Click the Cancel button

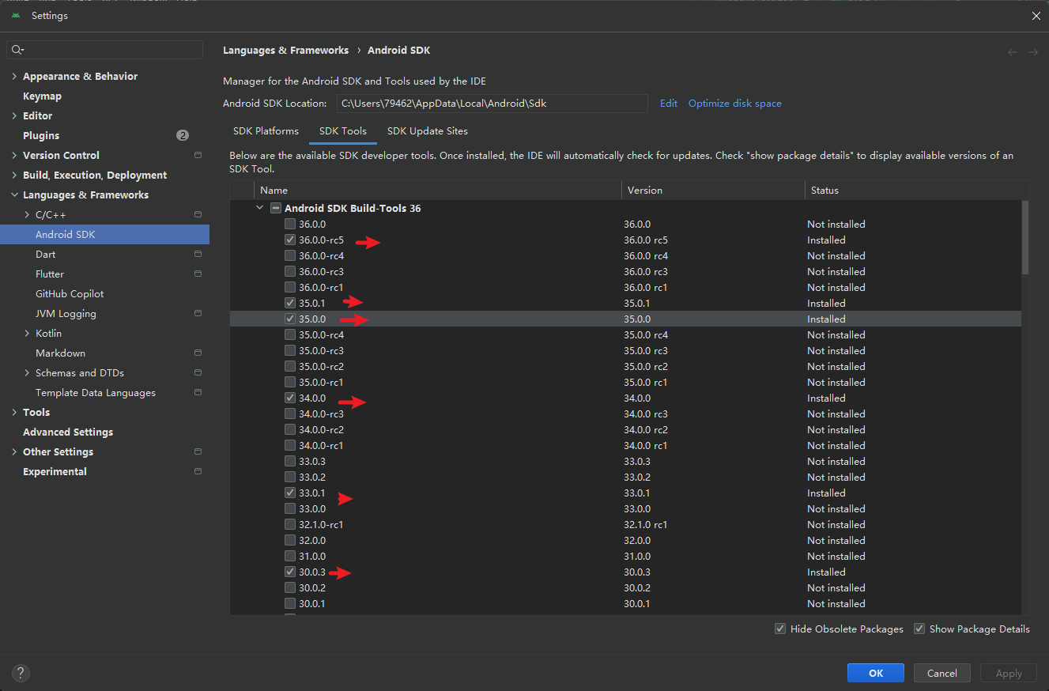coord(941,673)
